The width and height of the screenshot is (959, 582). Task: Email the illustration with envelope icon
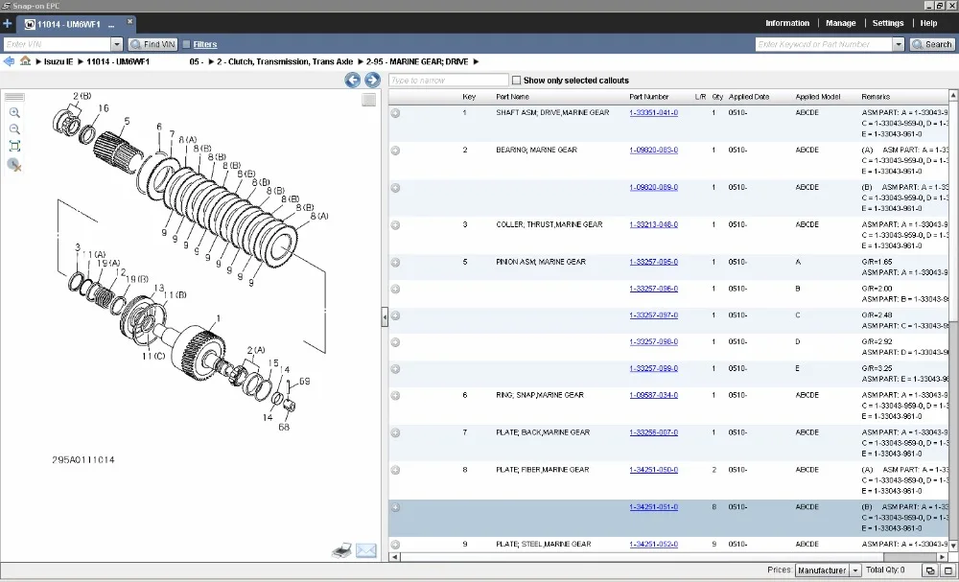365,550
